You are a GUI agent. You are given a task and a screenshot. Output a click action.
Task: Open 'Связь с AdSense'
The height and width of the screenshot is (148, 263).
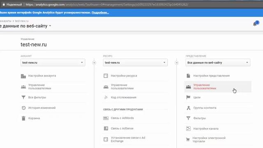pos(122,128)
